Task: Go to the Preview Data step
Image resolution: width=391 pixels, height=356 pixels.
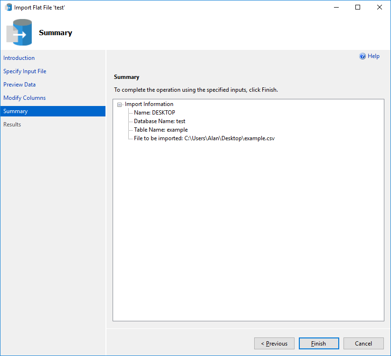Action: click(19, 84)
